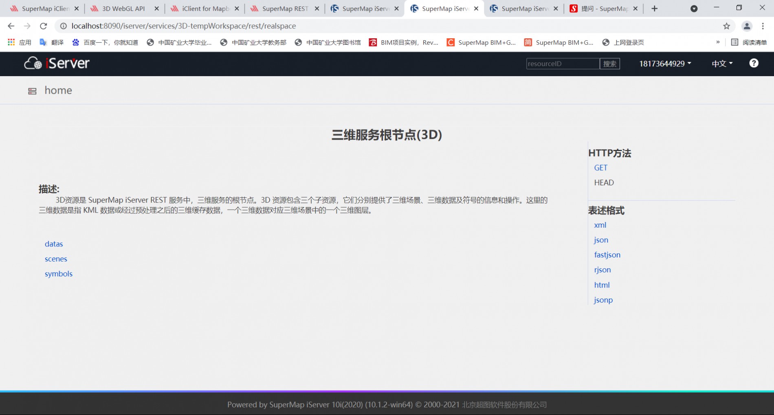Bookmark this page with the star icon
Viewport: 774px width, 415px height.
pos(726,26)
